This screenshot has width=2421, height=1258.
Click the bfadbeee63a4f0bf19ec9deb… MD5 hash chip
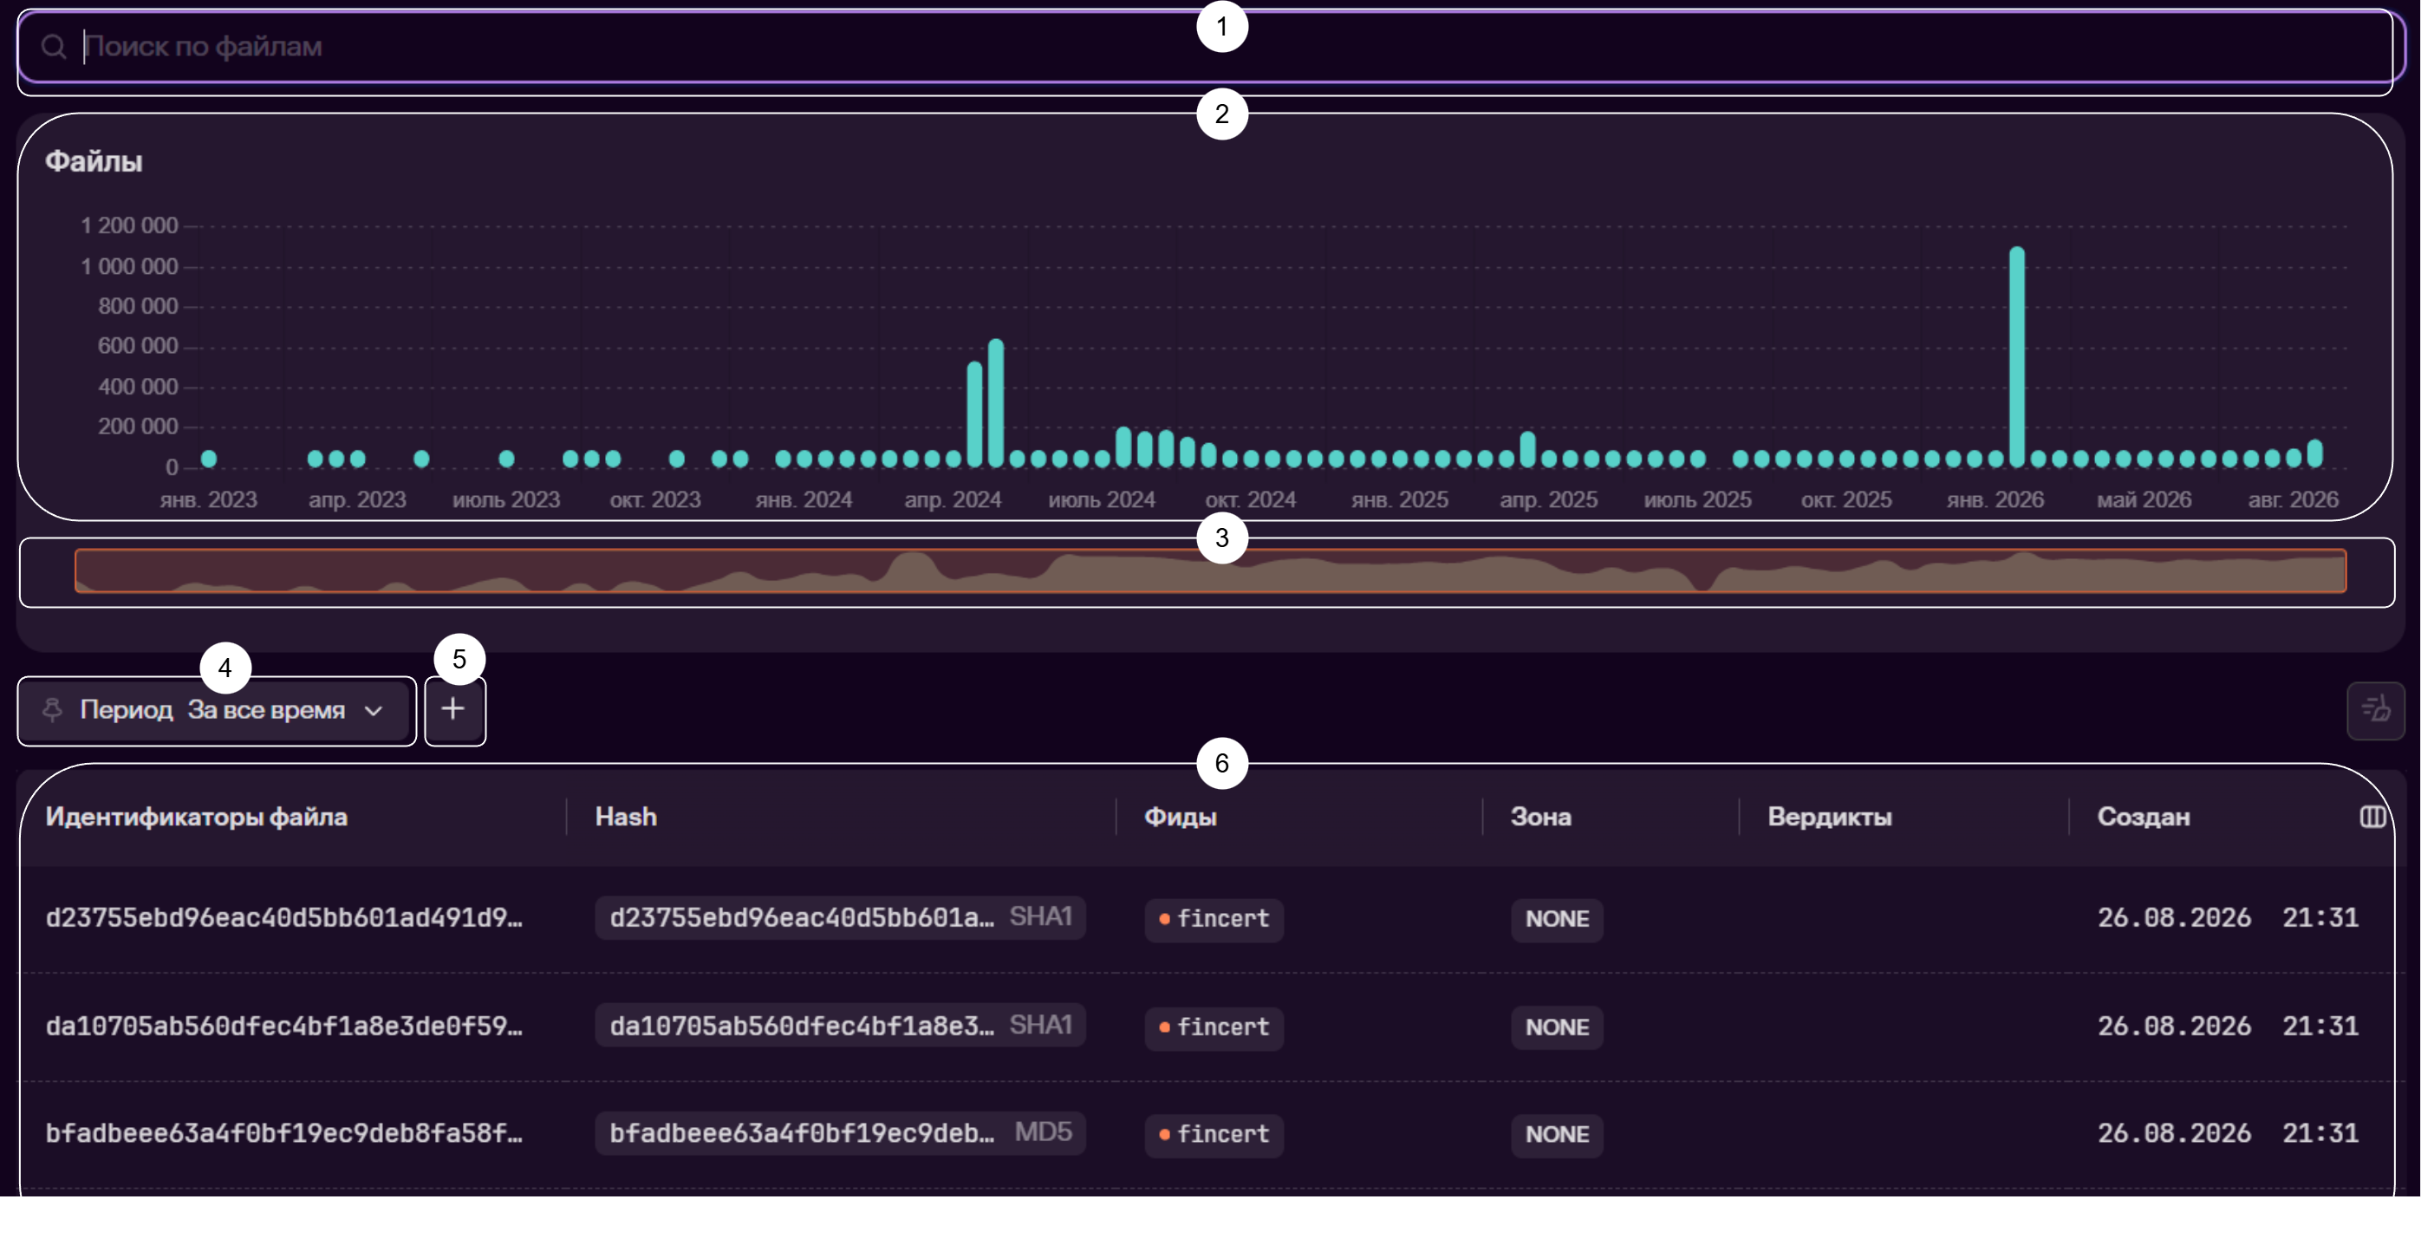click(840, 1133)
